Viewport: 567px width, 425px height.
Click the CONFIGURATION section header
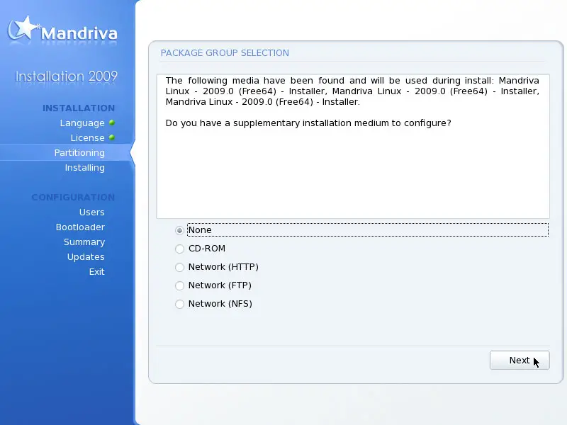73,198
